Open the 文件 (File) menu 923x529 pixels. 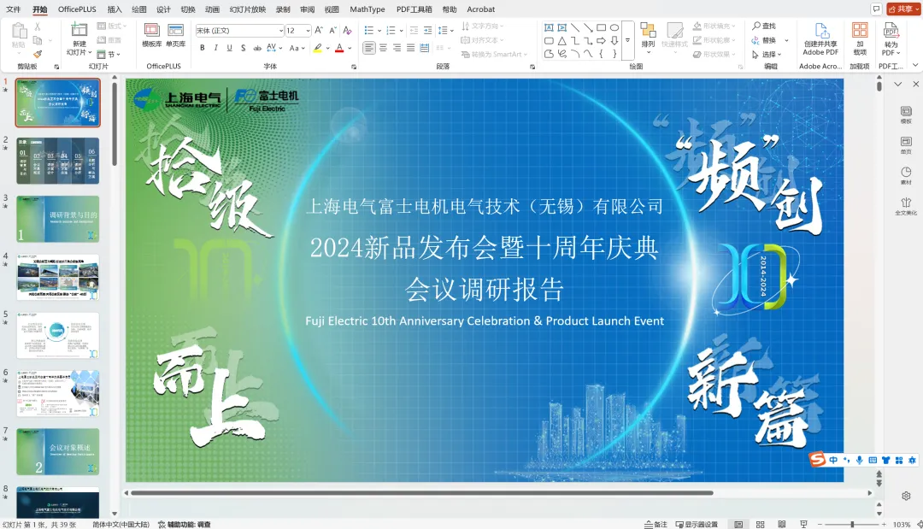pos(13,9)
